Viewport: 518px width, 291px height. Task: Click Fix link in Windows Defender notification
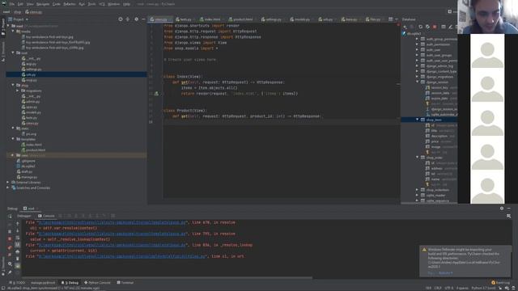(431, 273)
